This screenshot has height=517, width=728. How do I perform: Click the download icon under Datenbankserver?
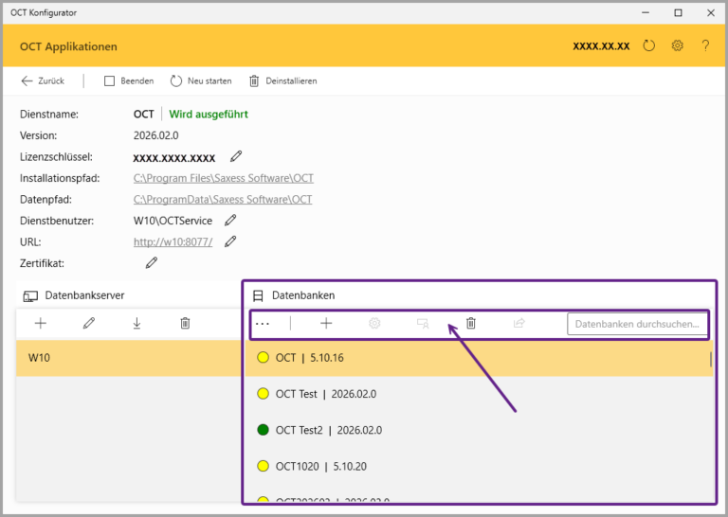(x=136, y=323)
